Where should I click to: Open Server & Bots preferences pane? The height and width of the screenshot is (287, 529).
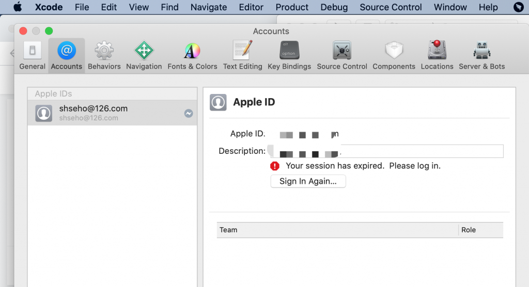(482, 55)
